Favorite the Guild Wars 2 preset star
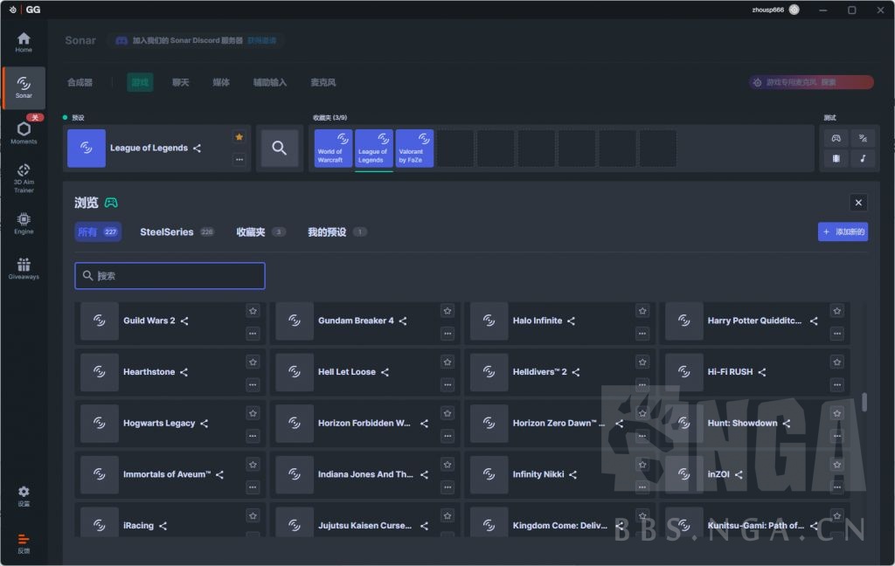This screenshot has height=566, width=895. (x=253, y=311)
